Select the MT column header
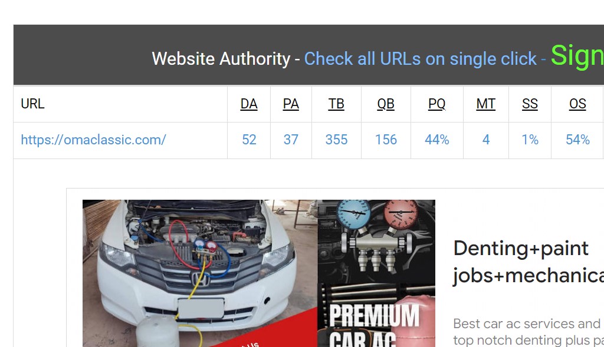Viewport: 604px width, 347px height. [486, 104]
